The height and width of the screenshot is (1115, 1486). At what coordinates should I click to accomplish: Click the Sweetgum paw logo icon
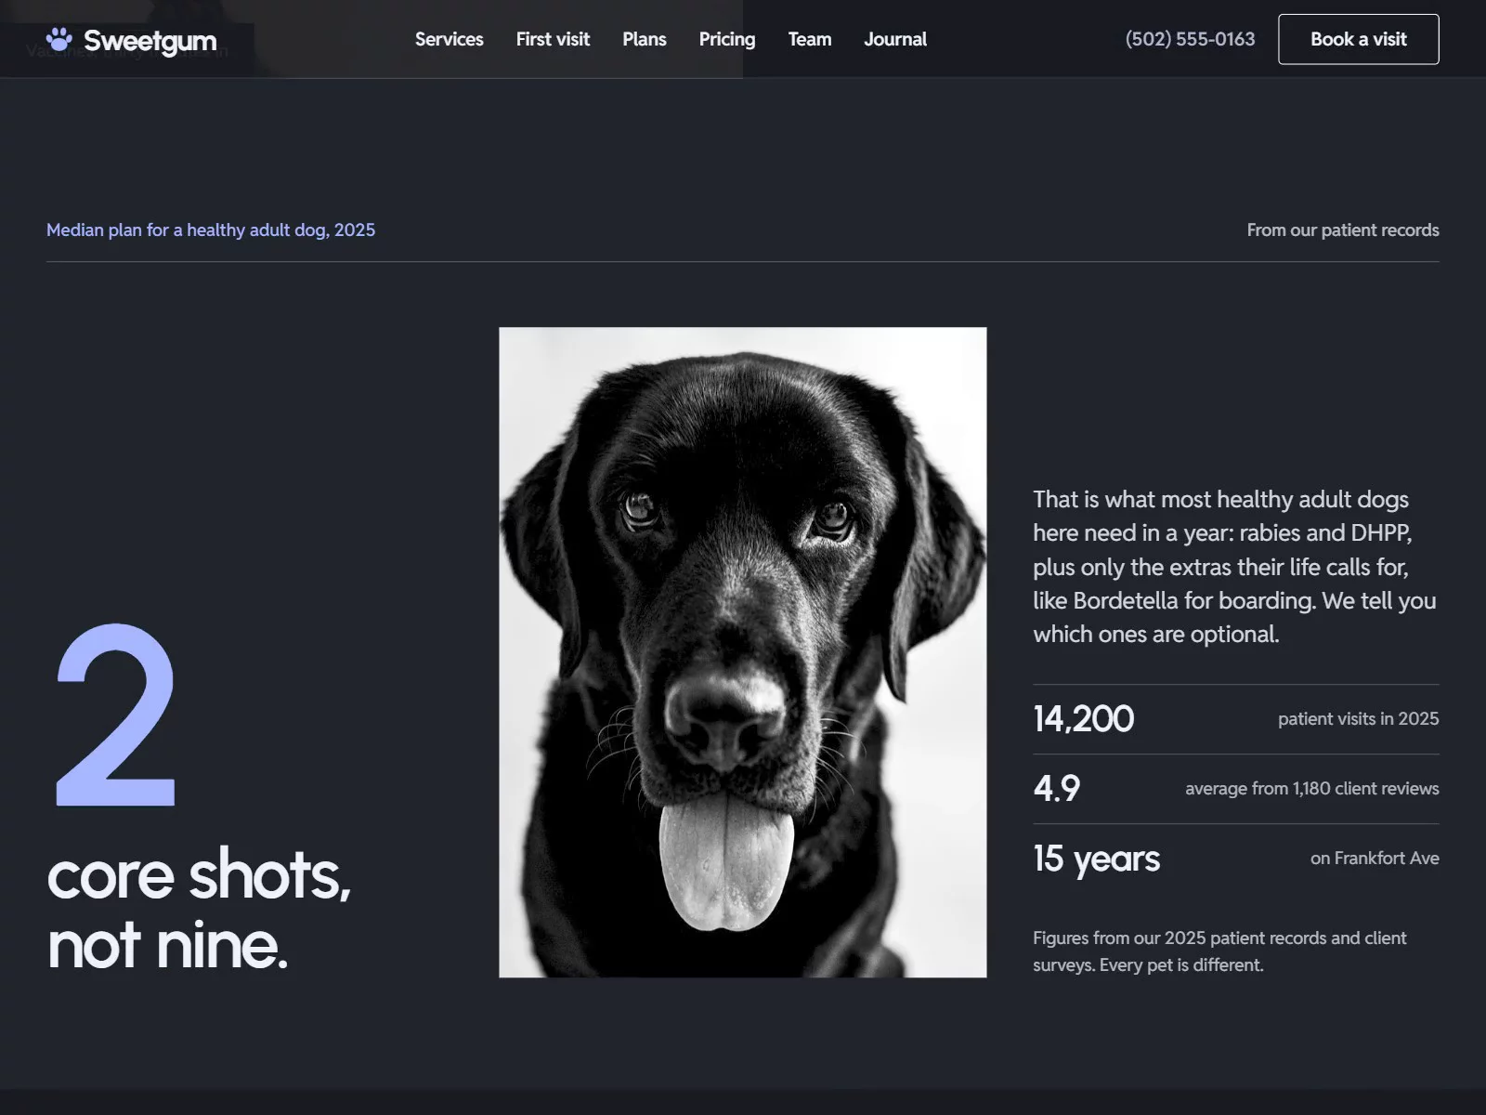tap(59, 39)
